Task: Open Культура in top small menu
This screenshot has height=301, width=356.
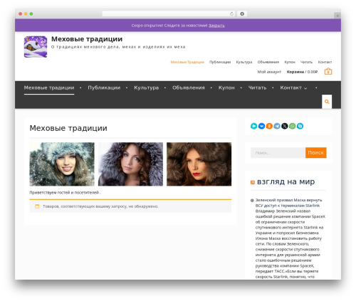Action: [x=244, y=62]
